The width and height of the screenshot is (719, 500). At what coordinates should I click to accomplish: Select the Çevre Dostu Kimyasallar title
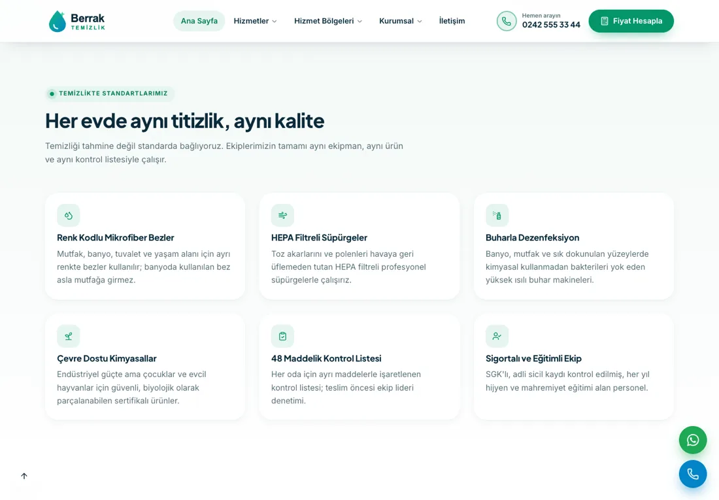pyautogui.click(x=107, y=359)
